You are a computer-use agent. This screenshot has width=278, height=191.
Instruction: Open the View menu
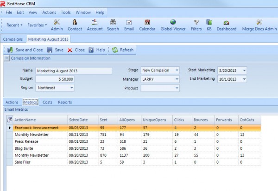[x=33, y=13]
